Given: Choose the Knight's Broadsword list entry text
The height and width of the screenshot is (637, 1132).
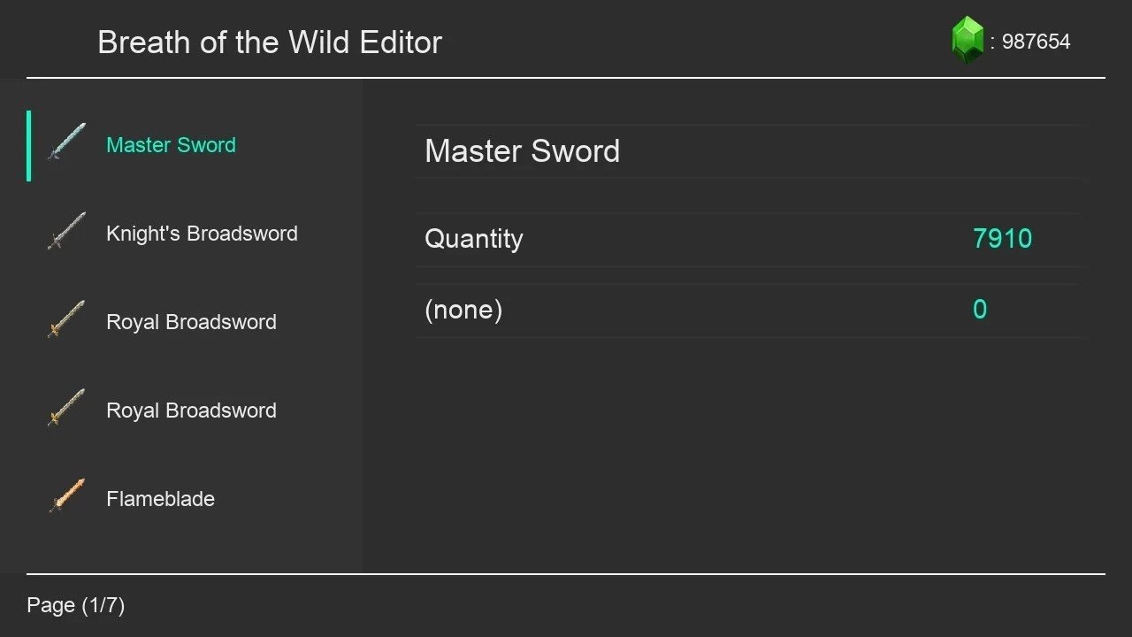Looking at the screenshot, I should 202,234.
